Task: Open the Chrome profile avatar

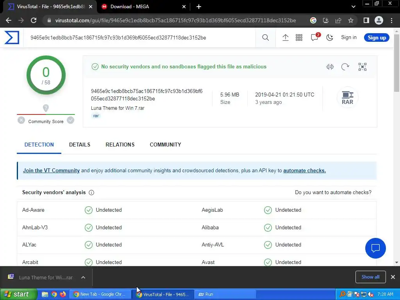Action: click(379, 20)
